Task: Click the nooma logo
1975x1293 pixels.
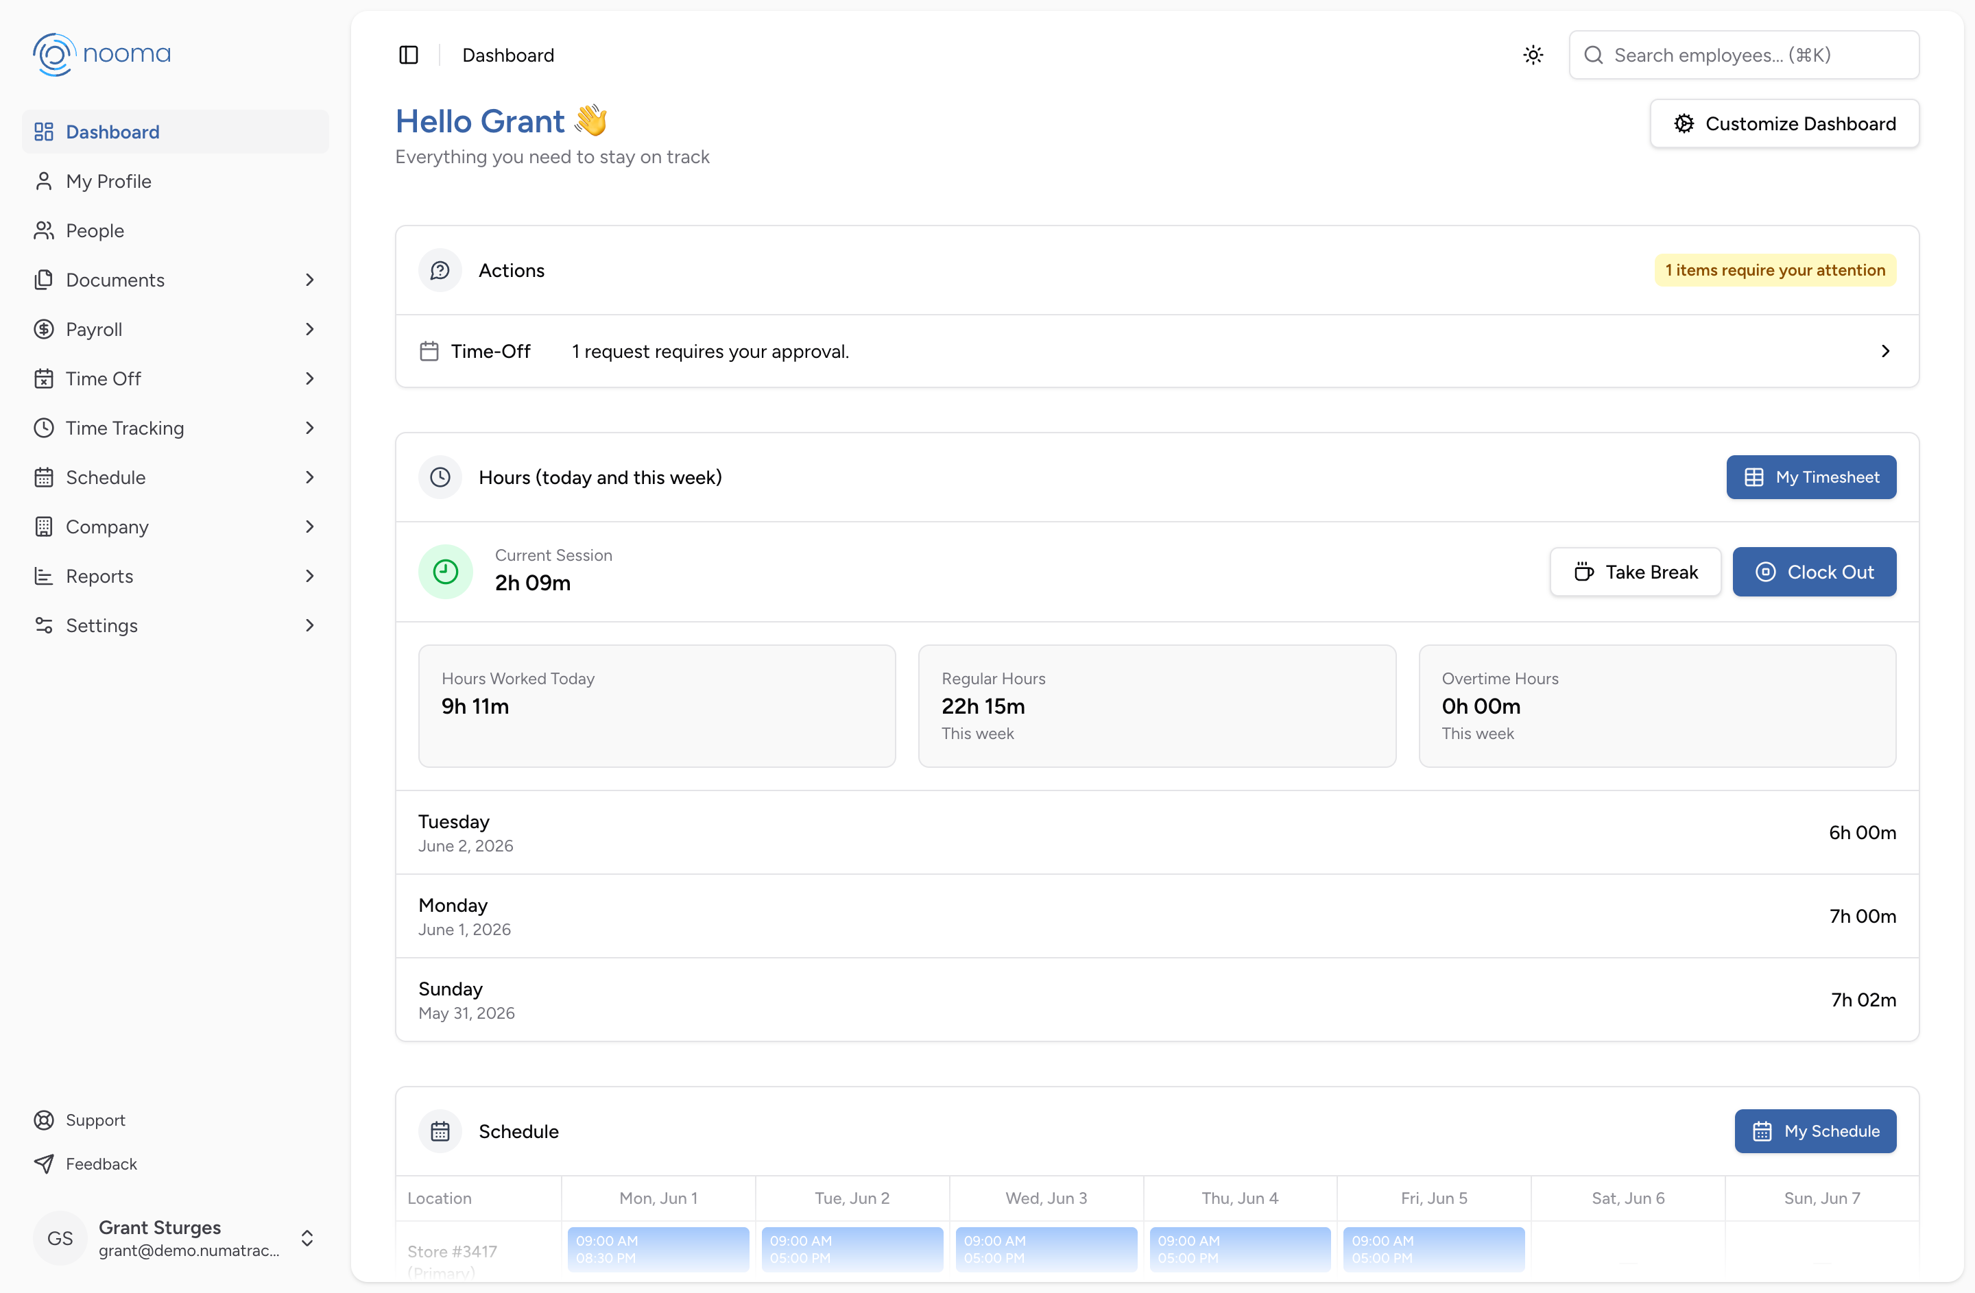Action: [x=101, y=54]
